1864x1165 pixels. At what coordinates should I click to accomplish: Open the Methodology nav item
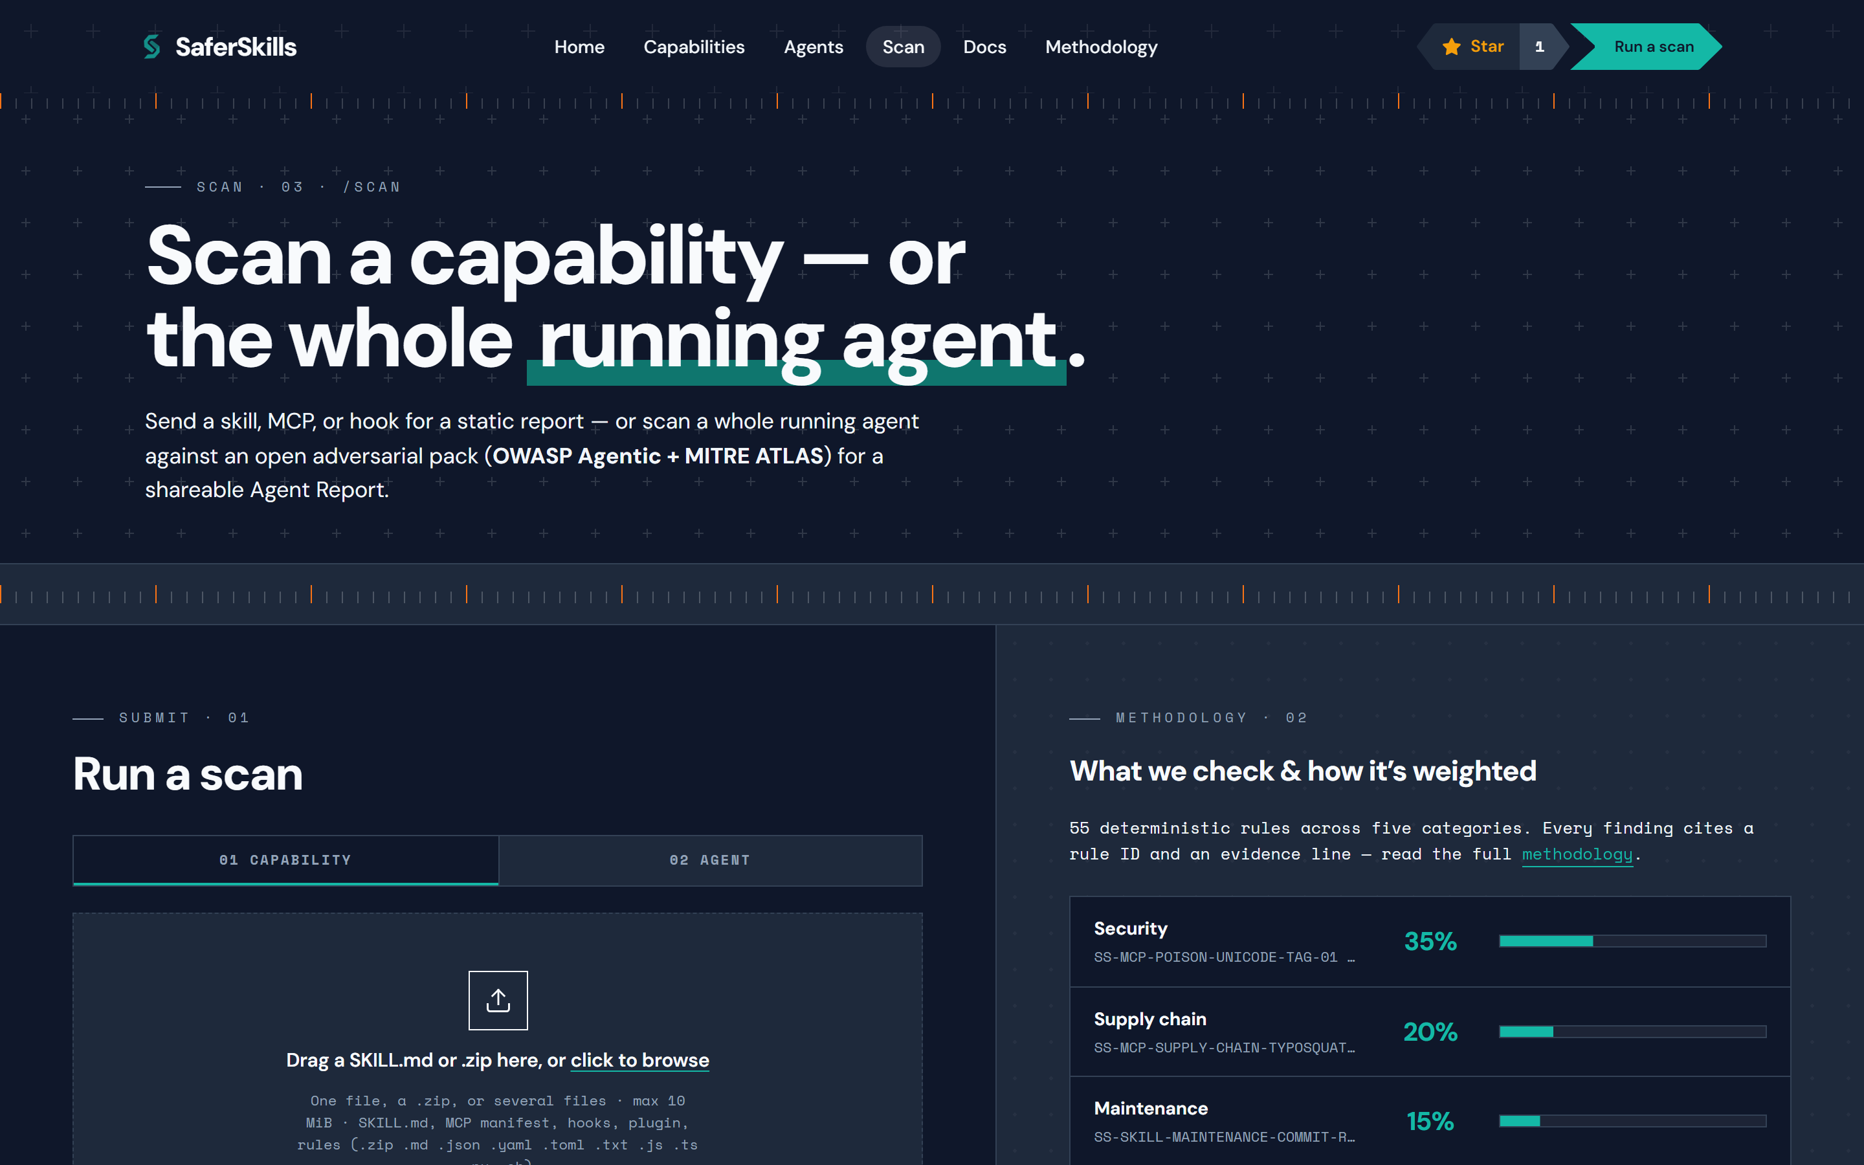point(1101,47)
